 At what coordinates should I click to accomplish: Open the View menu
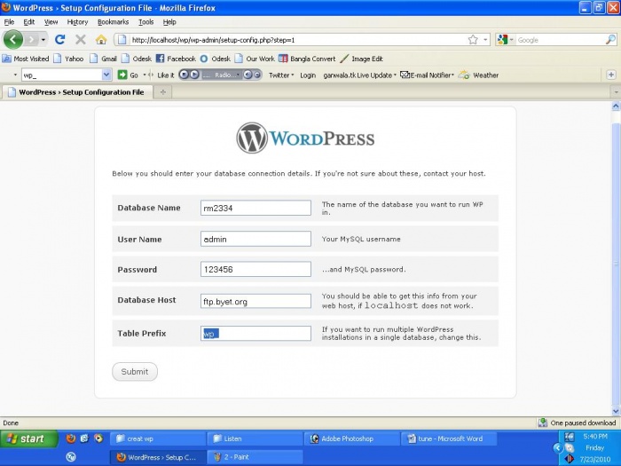point(51,22)
